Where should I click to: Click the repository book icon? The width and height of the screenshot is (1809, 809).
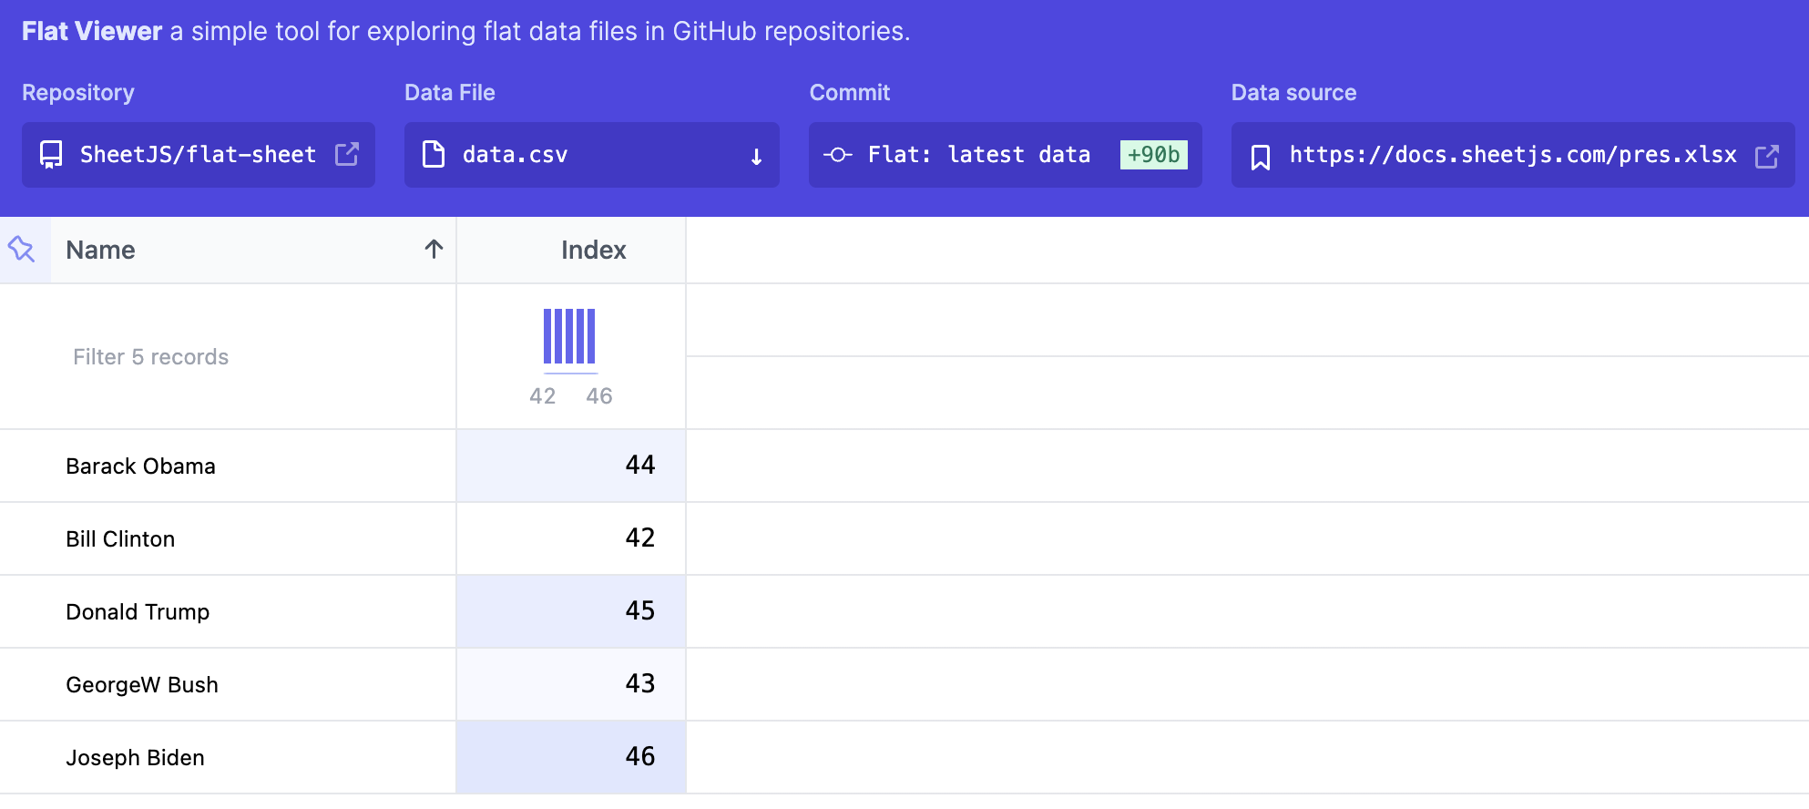(x=51, y=155)
